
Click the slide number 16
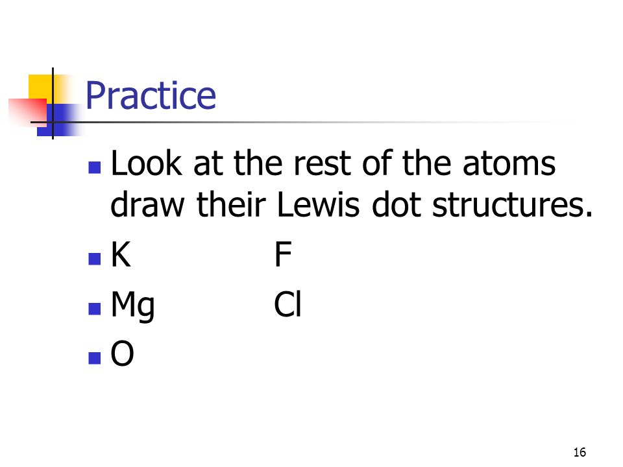click(x=580, y=452)
